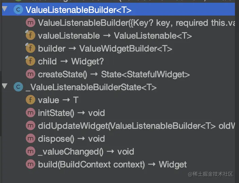Click the method icon beside initState()
239x183 pixels.
coord(30,113)
